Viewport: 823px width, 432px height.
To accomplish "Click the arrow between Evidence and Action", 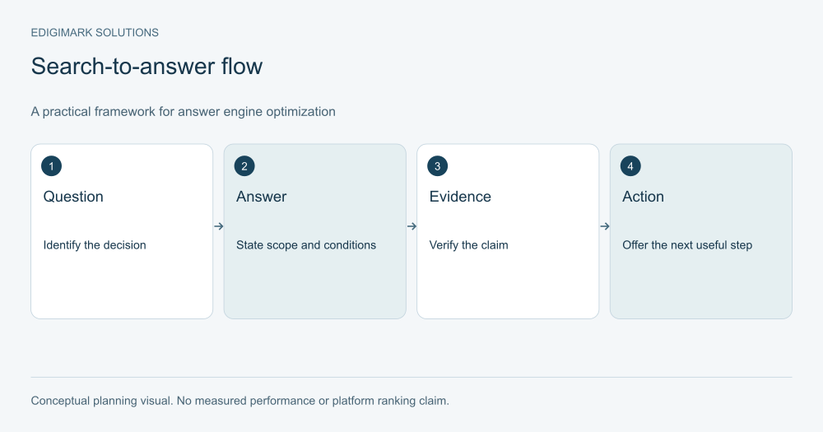I will click(605, 226).
